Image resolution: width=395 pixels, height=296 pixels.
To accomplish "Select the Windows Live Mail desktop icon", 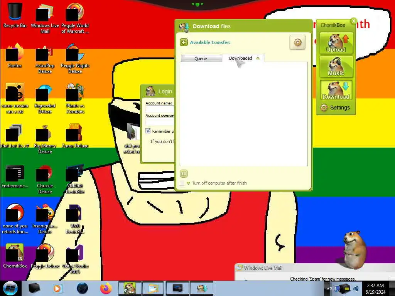I will pos(45,18).
